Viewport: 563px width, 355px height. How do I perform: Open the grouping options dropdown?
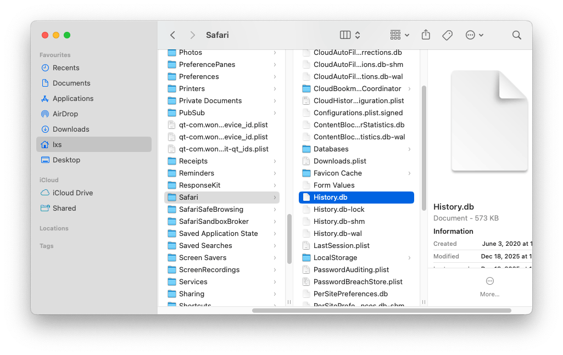(398, 35)
